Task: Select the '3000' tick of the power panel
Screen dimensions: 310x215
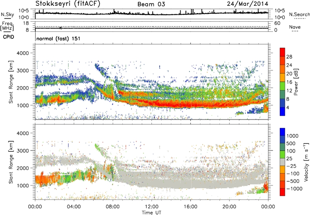Action: (22, 71)
